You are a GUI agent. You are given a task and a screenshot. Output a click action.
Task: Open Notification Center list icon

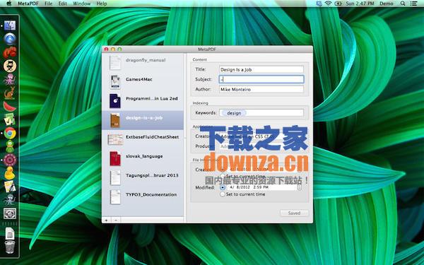(413, 4)
